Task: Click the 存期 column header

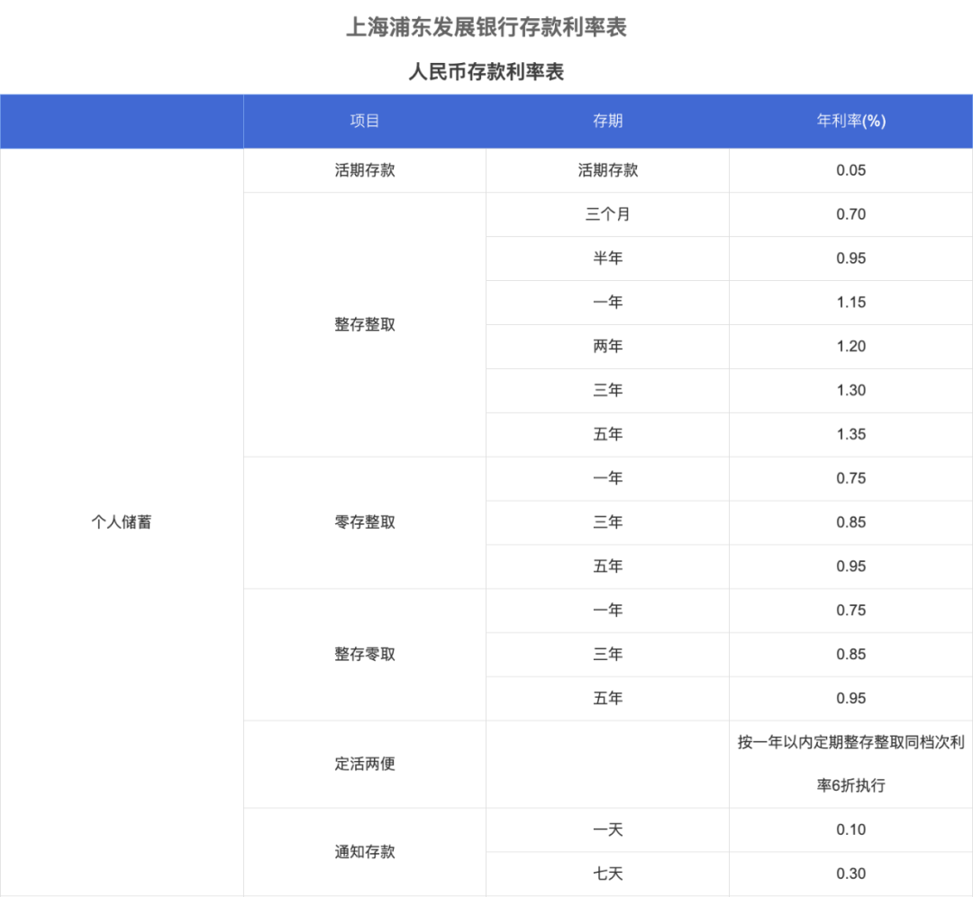Action: click(x=607, y=121)
